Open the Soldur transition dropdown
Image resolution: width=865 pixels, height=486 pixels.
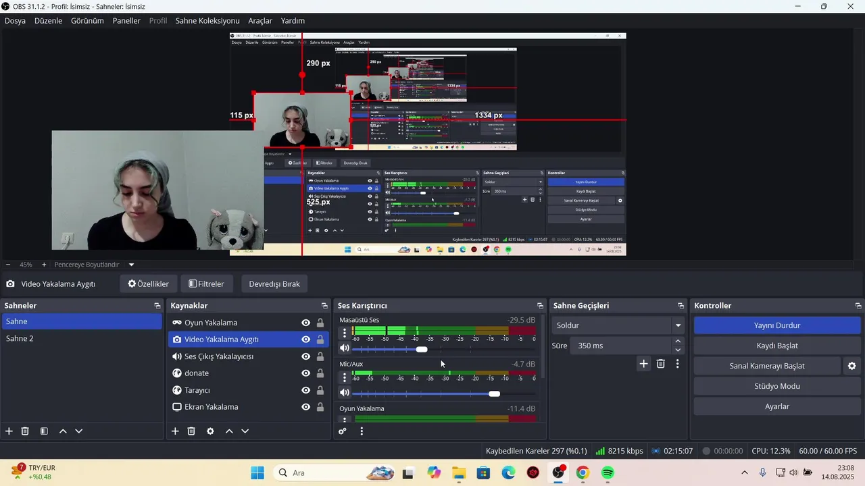click(x=618, y=325)
